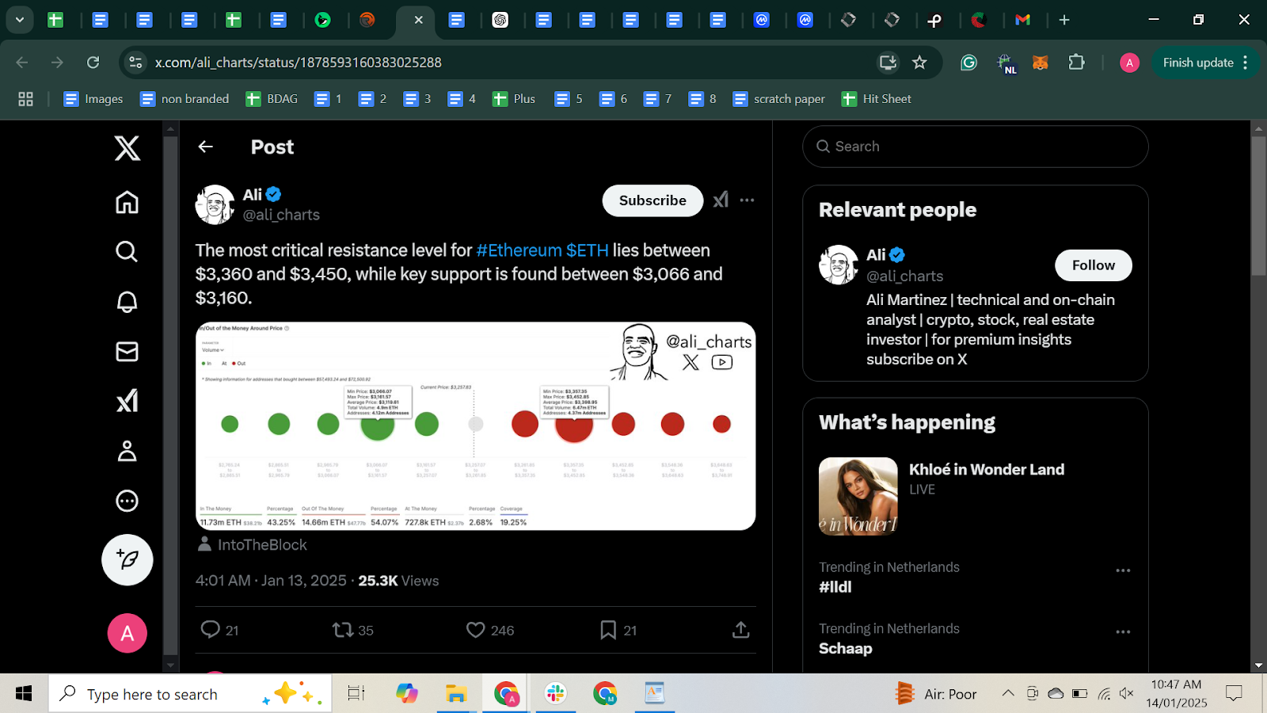Open MetaMask fox extension icon
Image resolution: width=1267 pixels, height=713 pixels.
pos(1041,63)
